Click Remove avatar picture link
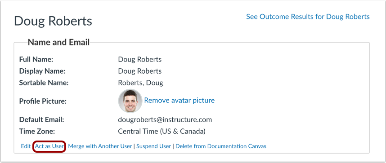Image resolution: width=386 pixels, height=163 pixels. pyautogui.click(x=179, y=100)
